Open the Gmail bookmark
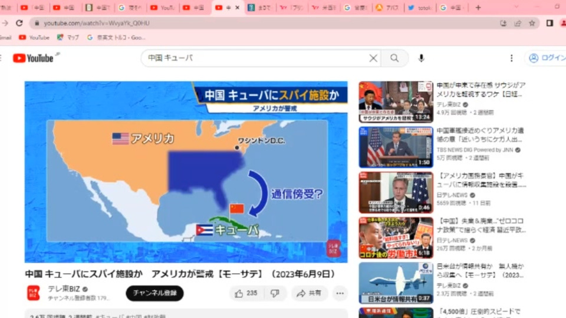The height and width of the screenshot is (318, 566). 5,38
